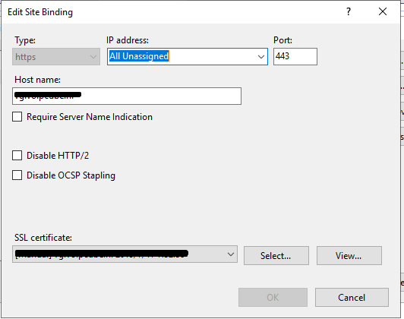
Task: Click into the Port field showing 443
Action: coord(295,56)
